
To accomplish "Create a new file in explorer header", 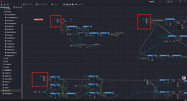I will click(x=21, y=7).
